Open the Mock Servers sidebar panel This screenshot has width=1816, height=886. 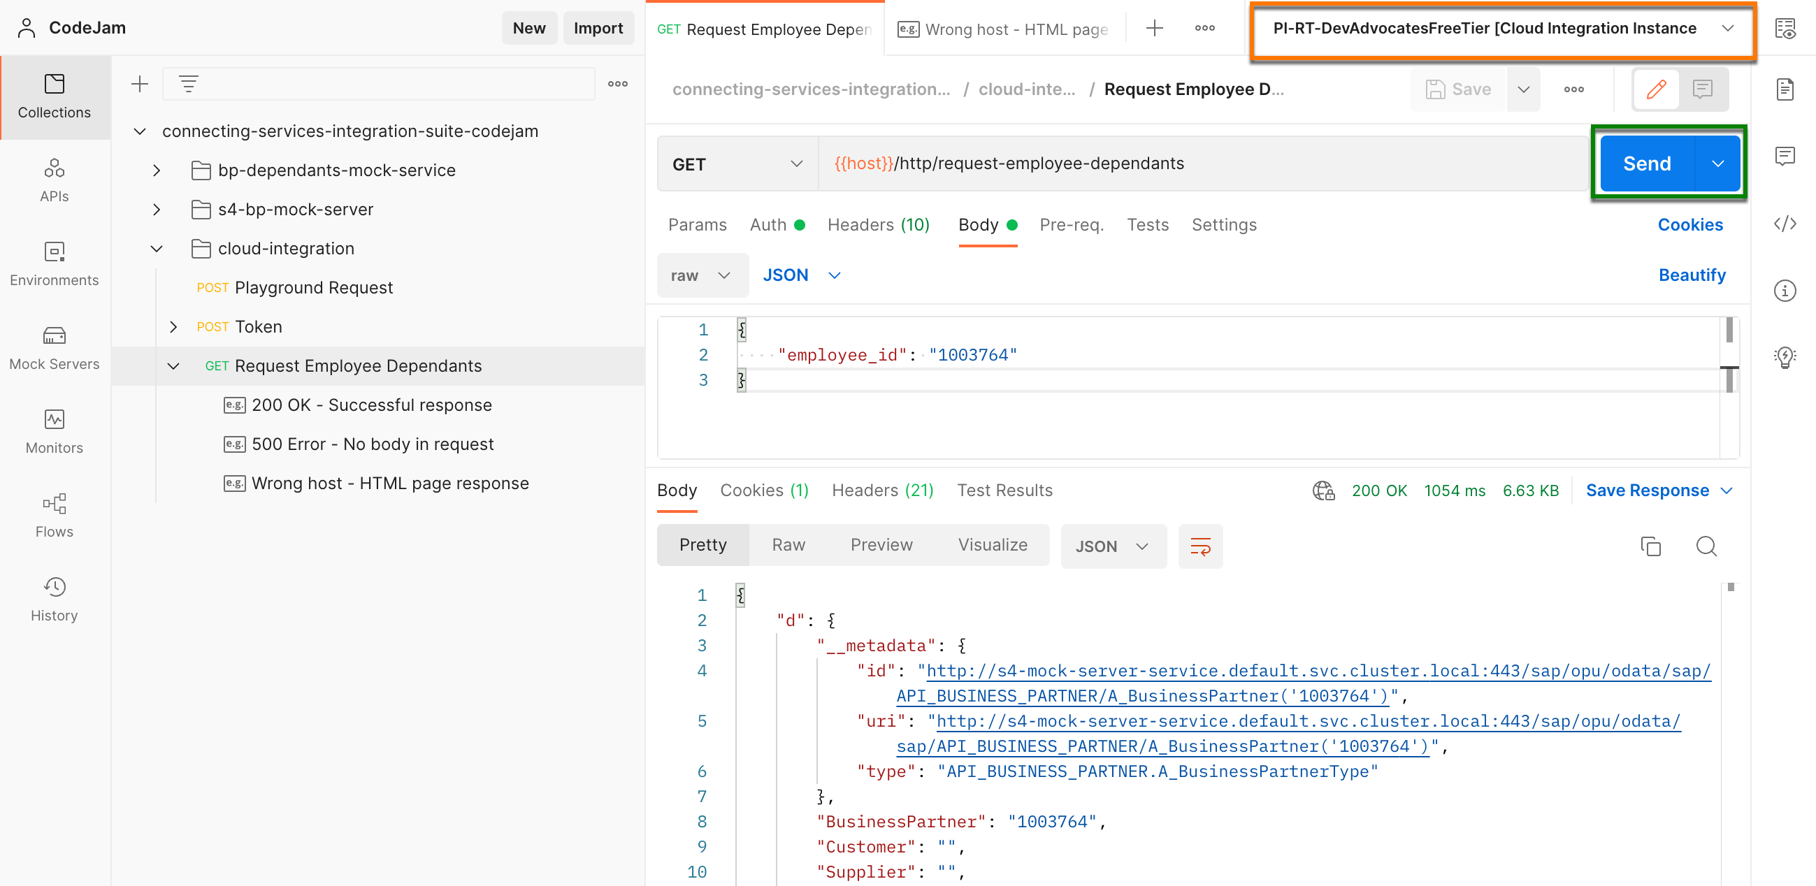pos(55,348)
